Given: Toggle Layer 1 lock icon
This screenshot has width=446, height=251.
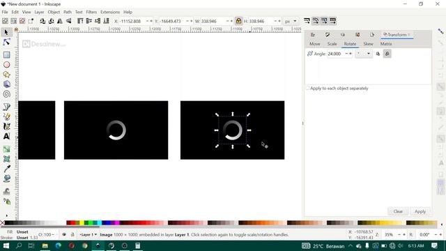Looking at the screenshot, I should click(x=72, y=234).
